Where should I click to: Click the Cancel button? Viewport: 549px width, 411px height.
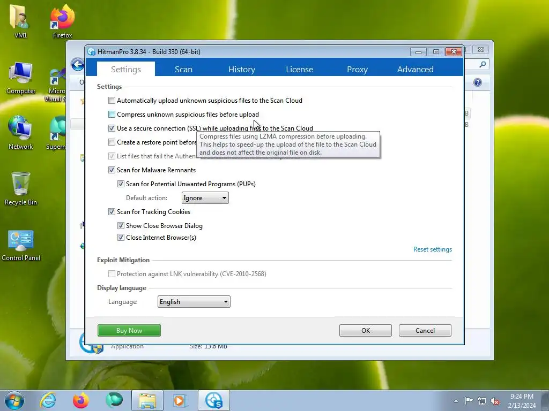tap(425, 331)
